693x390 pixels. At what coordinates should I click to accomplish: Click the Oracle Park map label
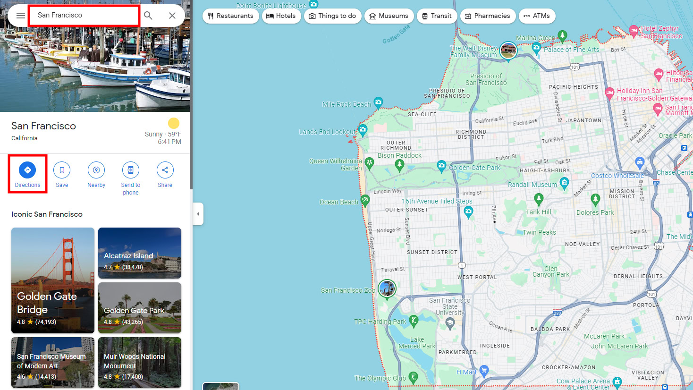[x=675, y=136]
